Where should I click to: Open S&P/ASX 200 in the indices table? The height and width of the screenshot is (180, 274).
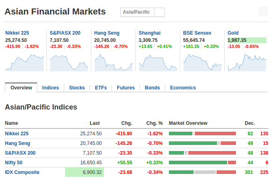click(20, 153)
